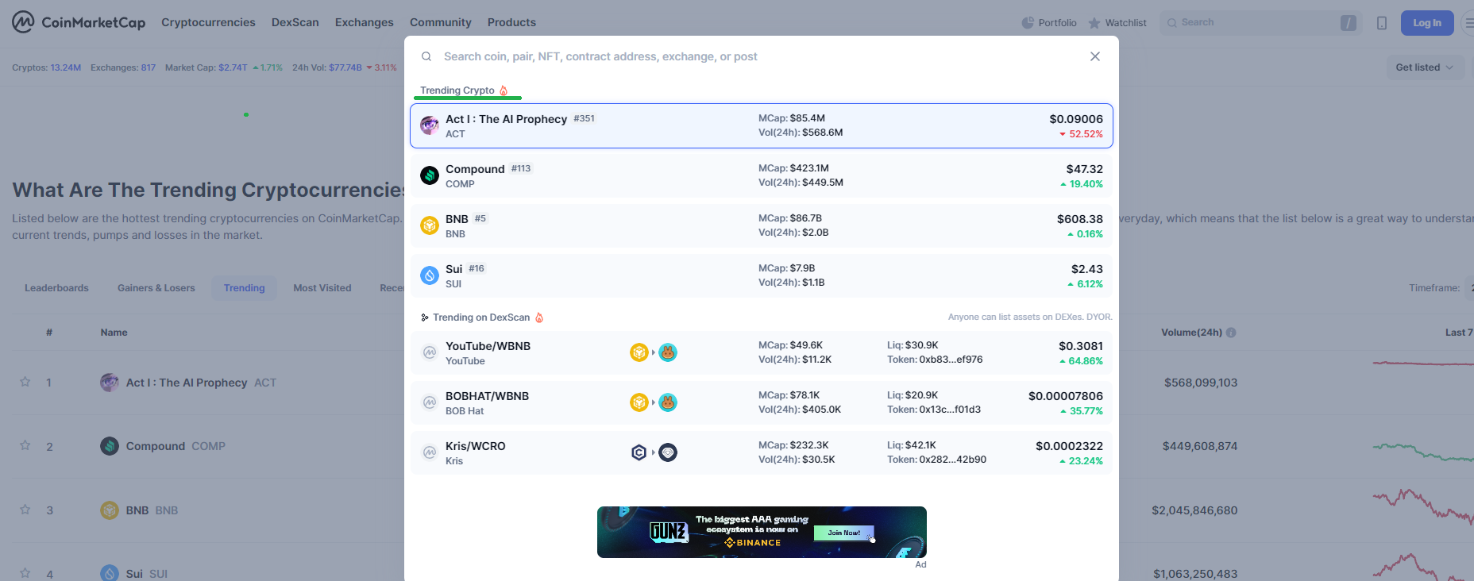This screenshot has width=1474, height=581.
Task: Expand the Get listed dropdown
Action: 1425,67
